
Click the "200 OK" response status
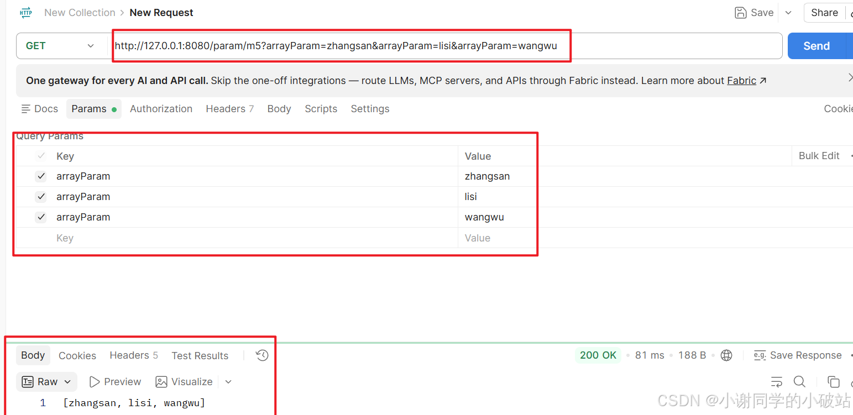(x=598, y=355)
